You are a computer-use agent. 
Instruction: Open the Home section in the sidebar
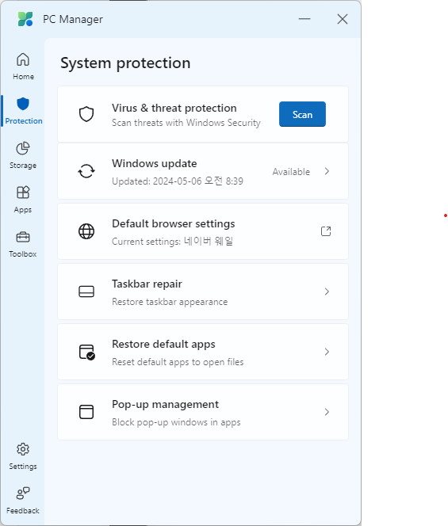tap(23, 67)
